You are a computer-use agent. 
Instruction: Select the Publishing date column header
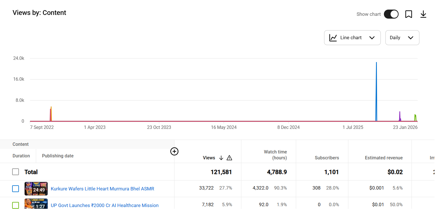58,156
